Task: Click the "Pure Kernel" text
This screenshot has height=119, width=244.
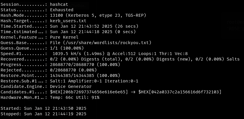Action: (64, 37)
